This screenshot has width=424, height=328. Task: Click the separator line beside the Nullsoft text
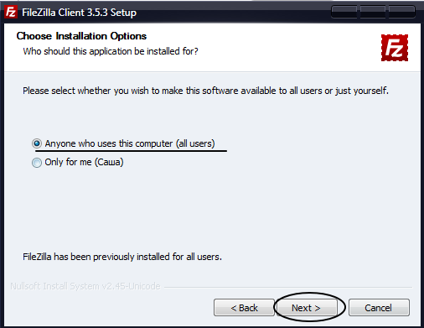[288, 287]
